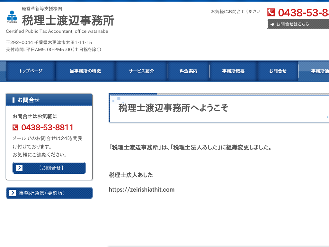Click the arrow icon on header お問合せはこちら button
329x247 pixels.
272,24
